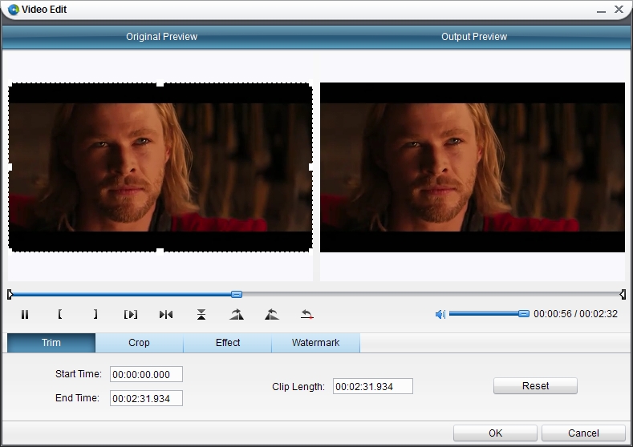
Task: Click the Output Preview header label
Action: click(x=474, y=37)
